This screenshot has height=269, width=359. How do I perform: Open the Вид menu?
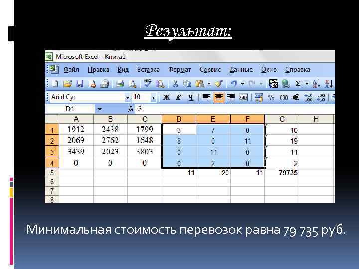(123, 70)
